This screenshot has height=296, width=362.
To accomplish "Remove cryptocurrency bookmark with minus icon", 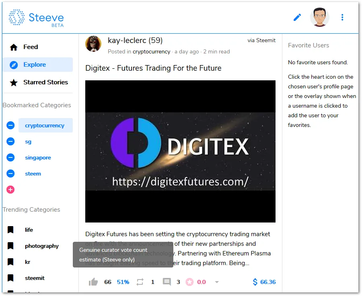I will coord(10,125).
